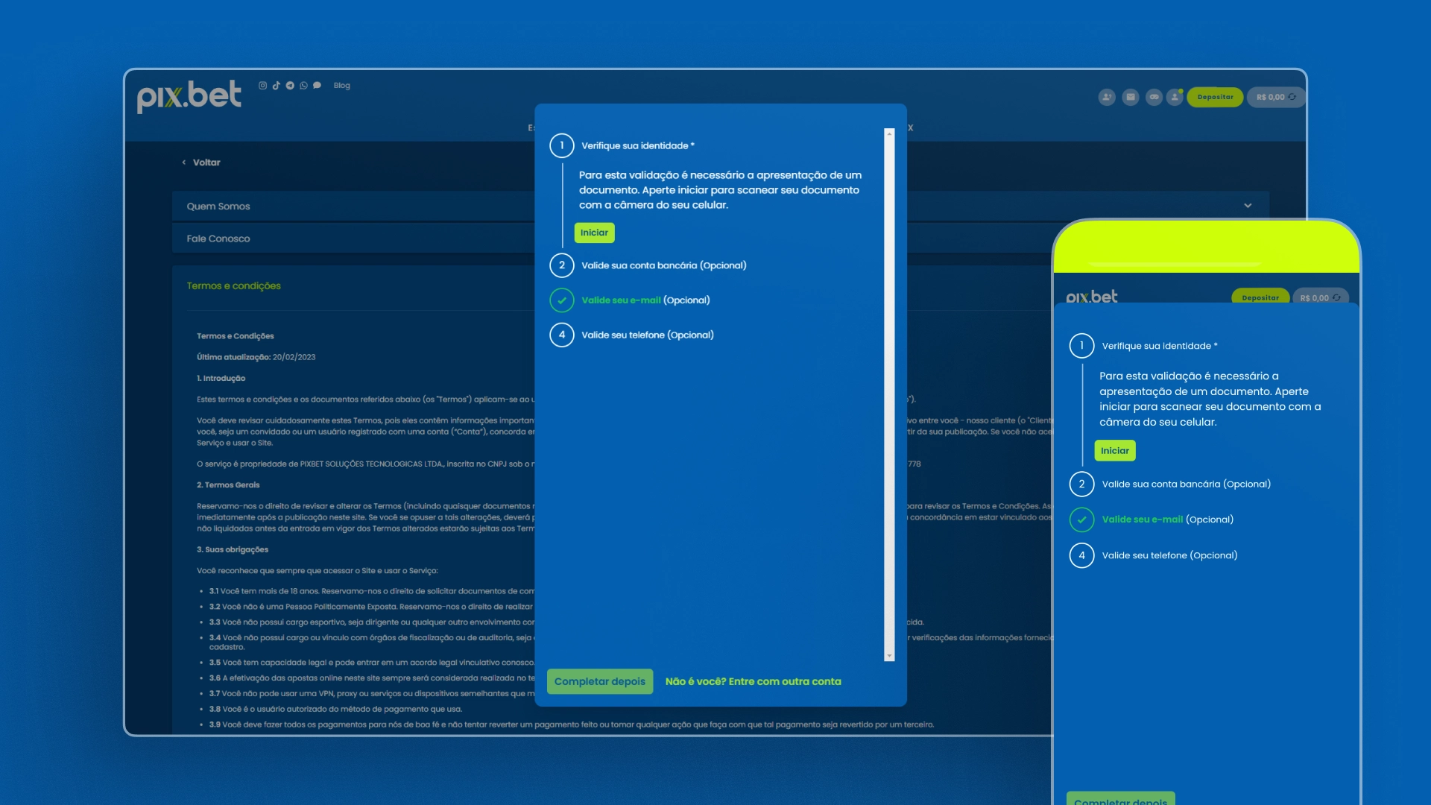Click the 'Termos e Condições' bold heading text

236,336
